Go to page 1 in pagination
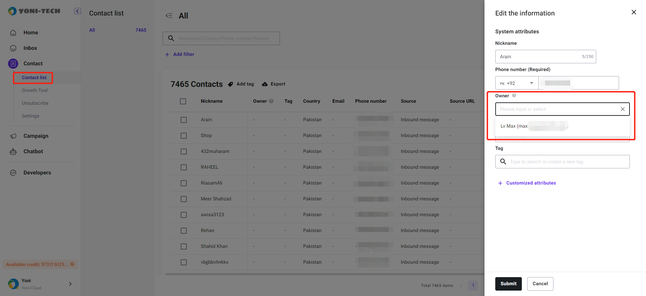 click(473, 286)
